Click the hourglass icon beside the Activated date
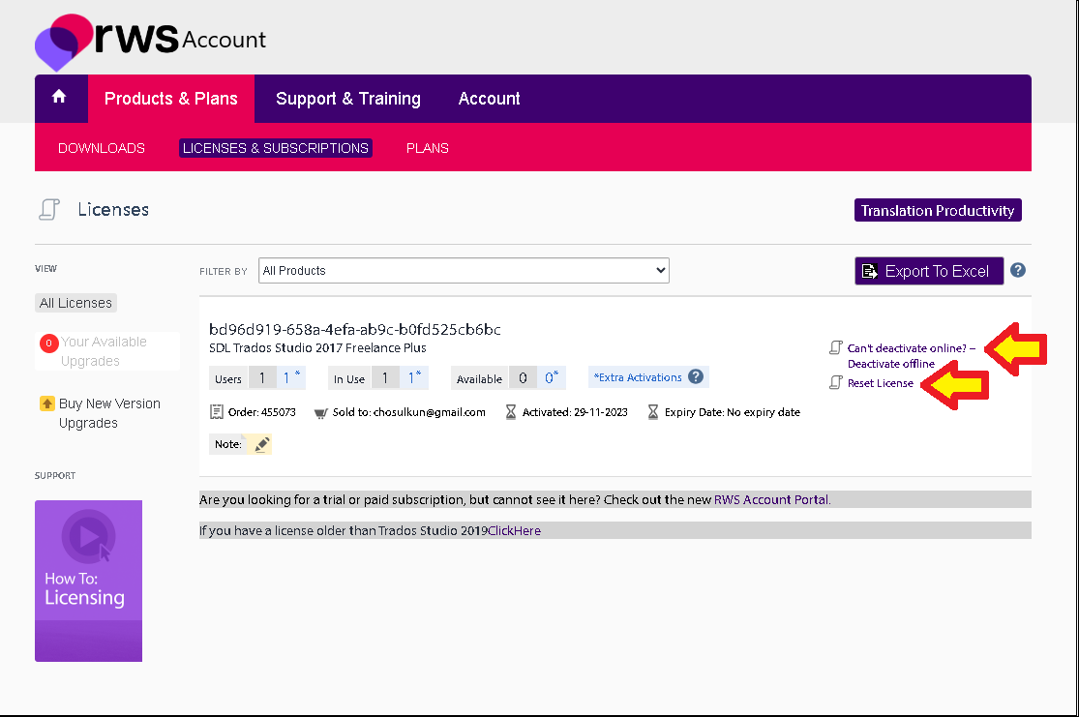Viewport: 1079px width, 717px height. point(510,411)
